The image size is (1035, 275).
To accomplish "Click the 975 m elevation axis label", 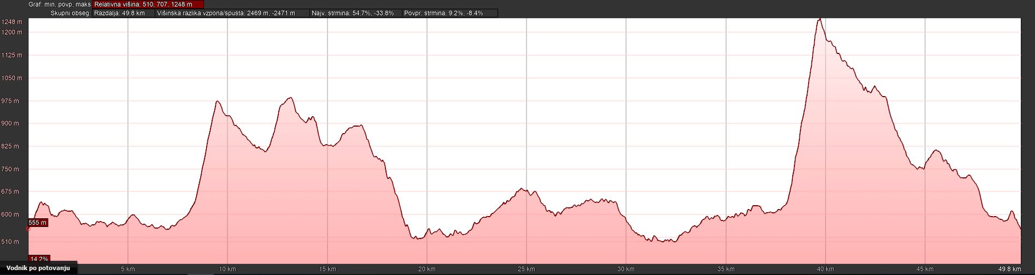I will pyautogui.click(x=12, y=101).
